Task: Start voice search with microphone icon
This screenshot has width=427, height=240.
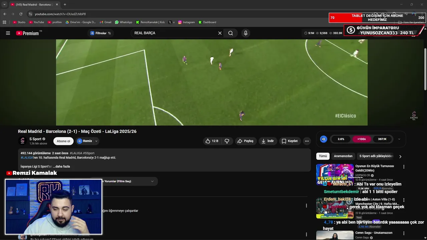Action: click(246, 33)
